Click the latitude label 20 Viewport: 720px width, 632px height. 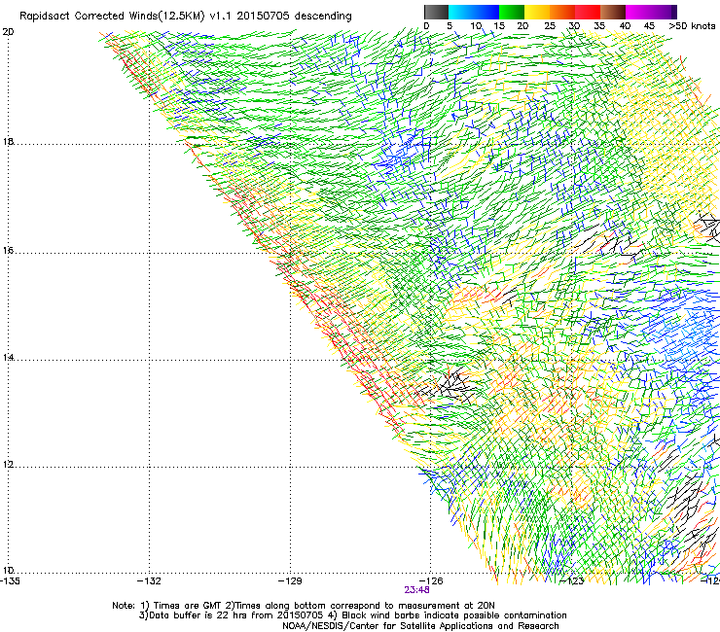click(x=8, y=32)
